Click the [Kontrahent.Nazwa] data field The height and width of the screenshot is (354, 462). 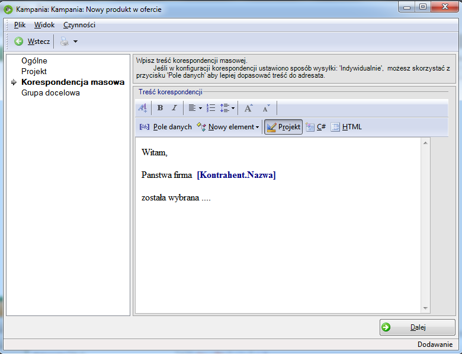(236, 175)
